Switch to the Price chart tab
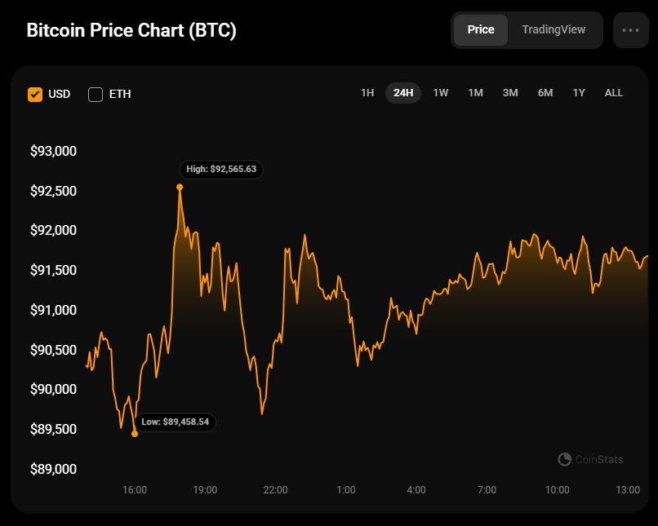The height and width of the screenshot is (526, 658). [481, 30]
